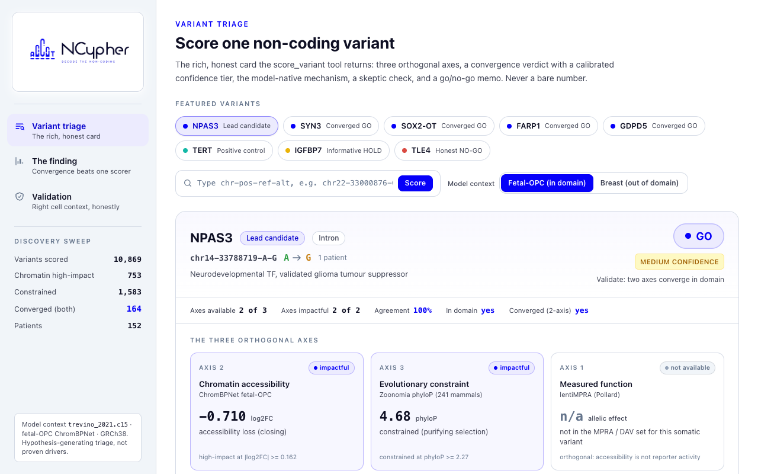Image resolution: width=758 pixels, height=474 pixels.
Task: Click the red dot on the TLE4 chip
Action: (404, 150)
